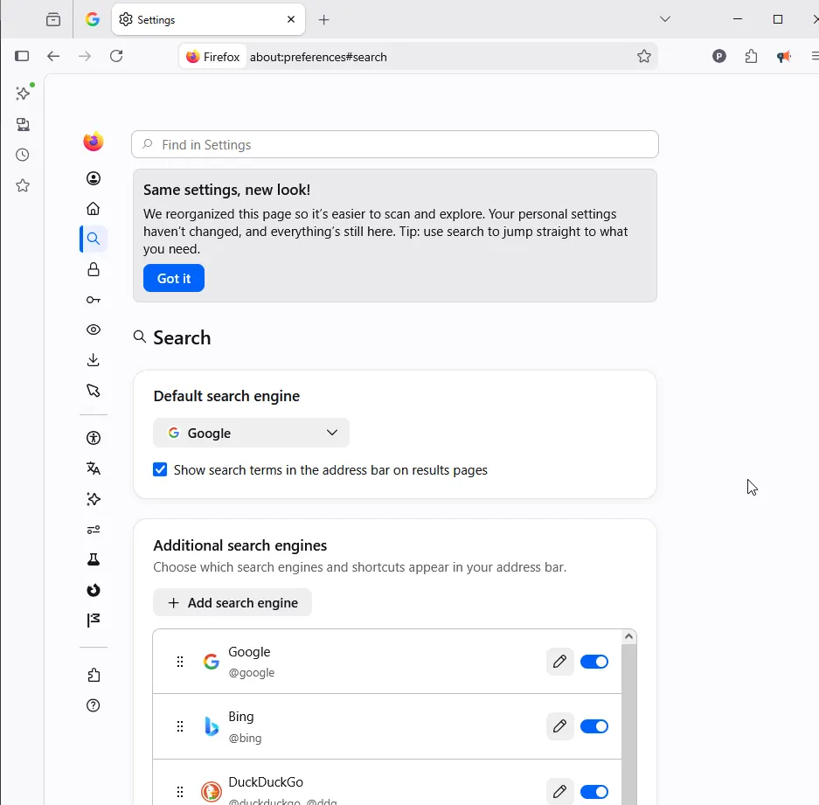819x805 pixels.
Task: Disable the Google search engine toggle
Action: [x=594, y=662]
